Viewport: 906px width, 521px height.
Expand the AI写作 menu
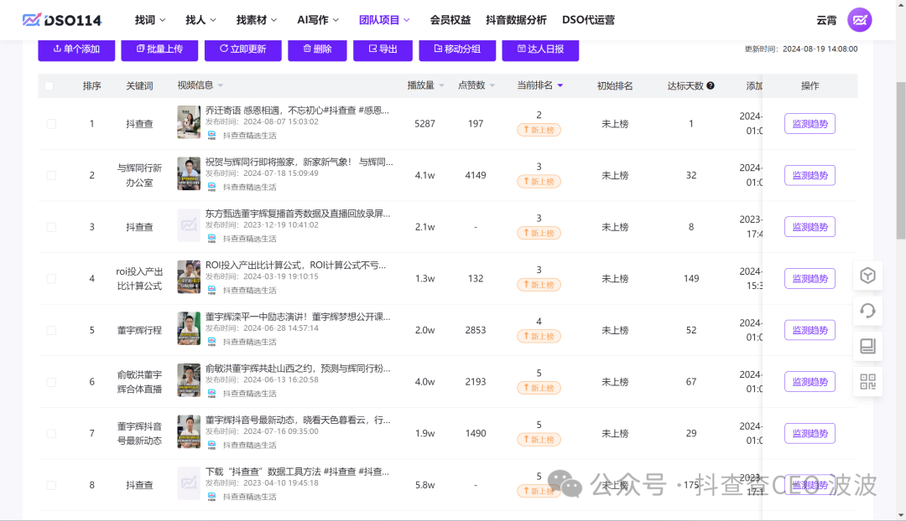click(x=318, y=20)
